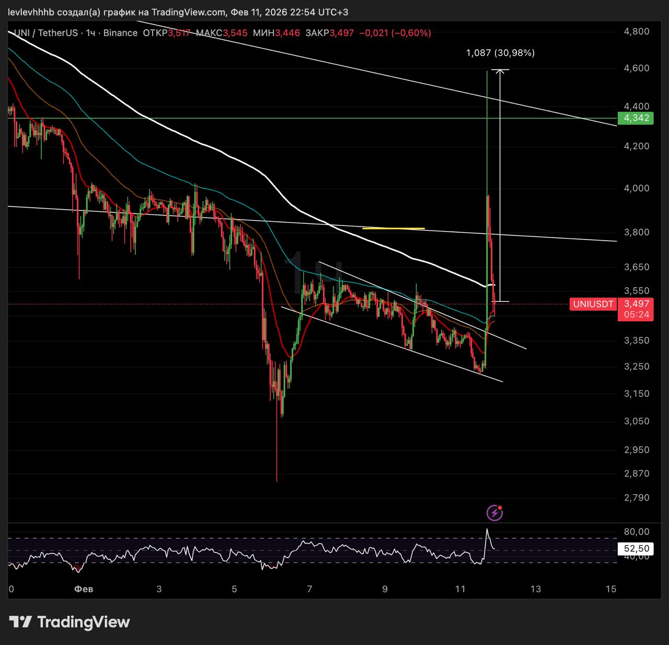Click the UNIUSDT symbol tag
Image resolution: width=669 pixels, height=645 pixels.
tap(593, 304)
